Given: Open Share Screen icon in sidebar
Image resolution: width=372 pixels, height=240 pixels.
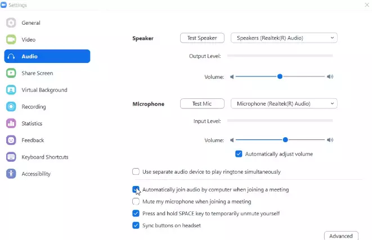Looking at the screenshot, I should point(11,73).
